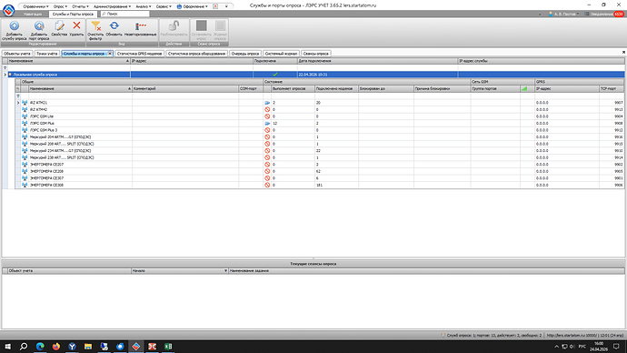
Task: Click the 'Объект учета' sessions column header
Action: click(x=69, y=271)
